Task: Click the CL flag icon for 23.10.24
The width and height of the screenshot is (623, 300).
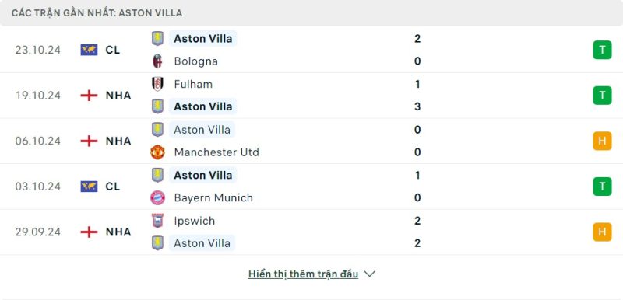Action: point(89,50)
